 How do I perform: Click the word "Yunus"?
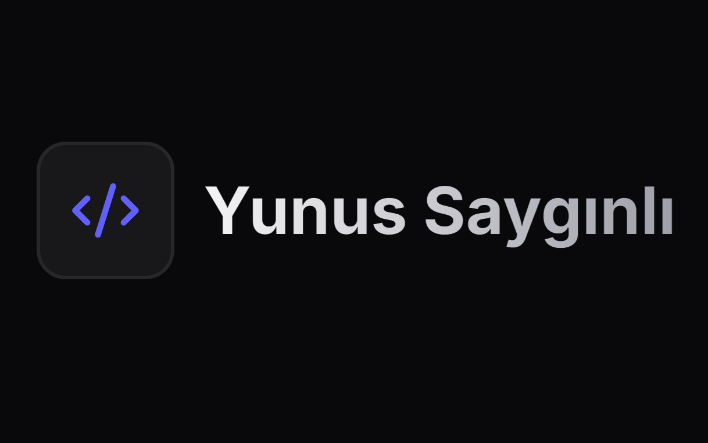(x=306, y=210)
